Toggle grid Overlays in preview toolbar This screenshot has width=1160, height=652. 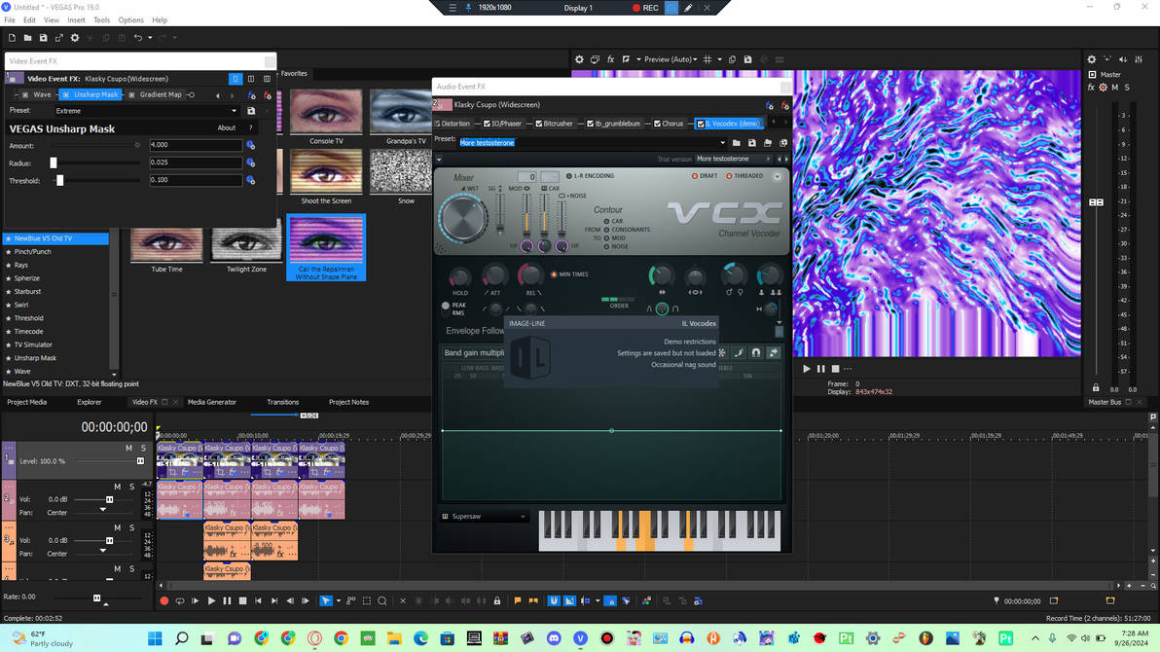(707, 59)
